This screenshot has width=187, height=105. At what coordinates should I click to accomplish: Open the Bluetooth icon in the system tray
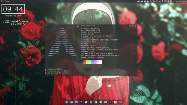(162, 1)
